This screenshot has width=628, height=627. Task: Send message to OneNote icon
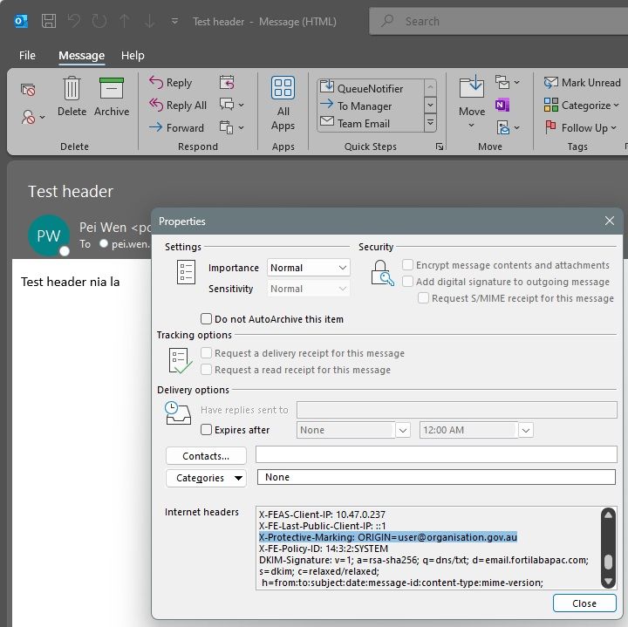point(502,106)
